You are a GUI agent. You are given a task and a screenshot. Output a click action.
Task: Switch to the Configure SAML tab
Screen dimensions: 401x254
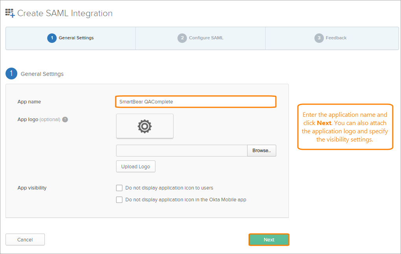click(201, 38)
